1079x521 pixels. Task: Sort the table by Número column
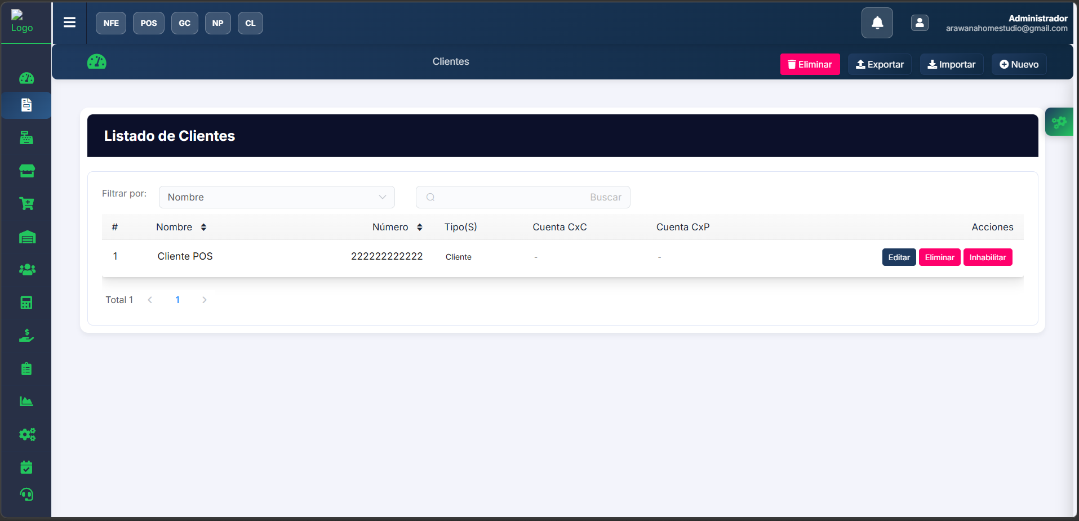pos(419,227)
